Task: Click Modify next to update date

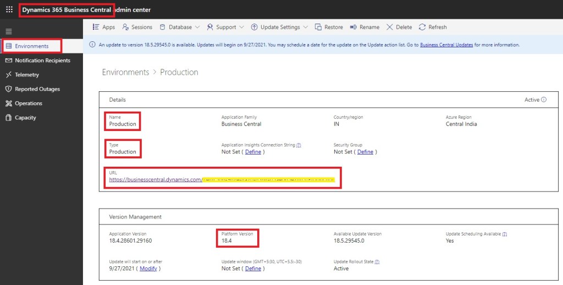Action: point(148,268)
